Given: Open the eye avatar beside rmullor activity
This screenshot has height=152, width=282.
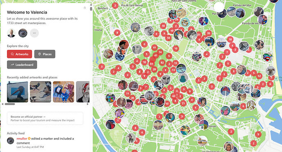Looking at the screenshot, I should pyautogui.click(x=11, y=141).
